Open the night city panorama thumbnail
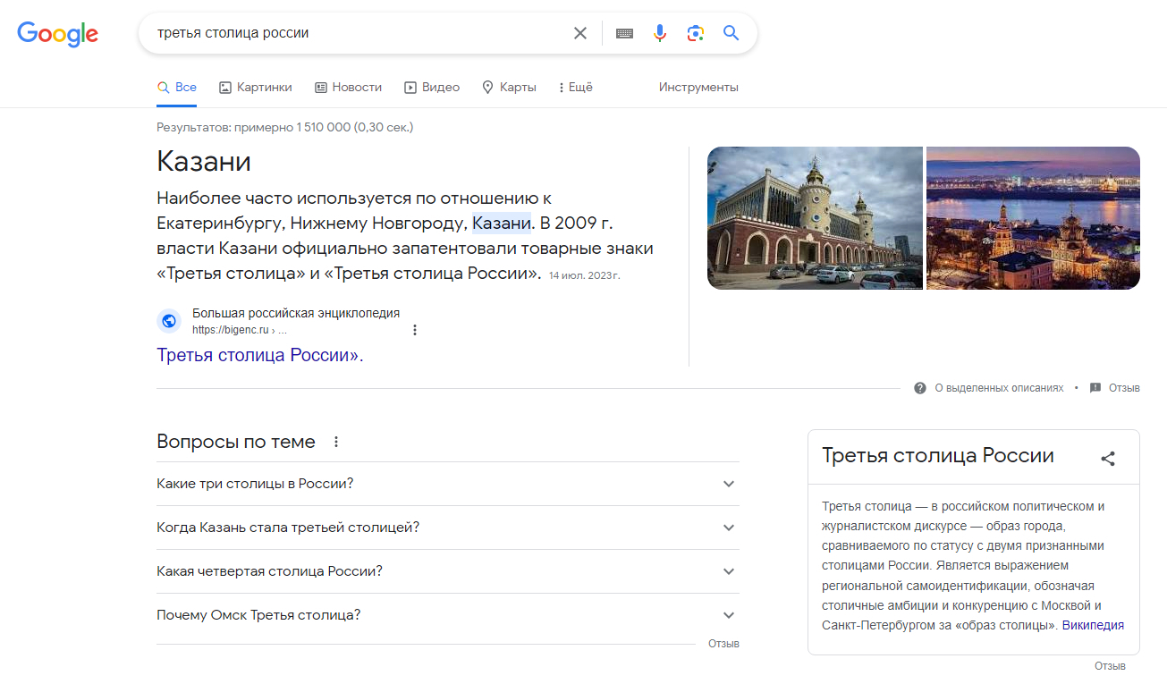Image resolution: width=1167 pixels, height=684 pixels. [x=1033, y=218]
